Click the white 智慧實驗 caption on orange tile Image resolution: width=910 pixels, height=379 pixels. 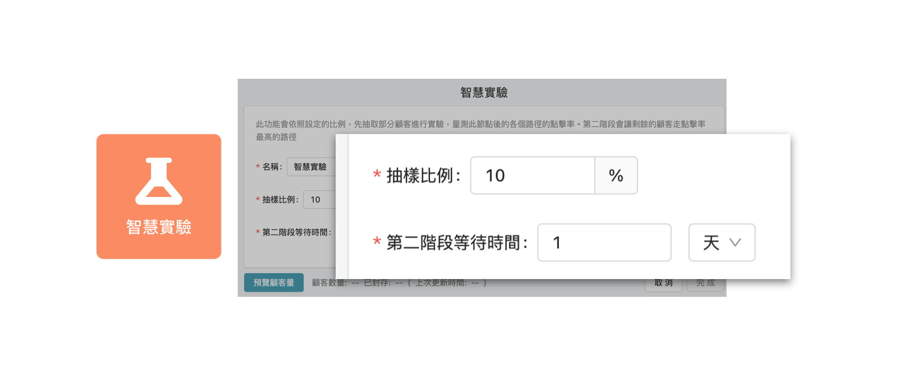point(159,227)
